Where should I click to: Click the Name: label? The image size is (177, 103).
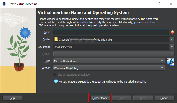pos(47,32)
